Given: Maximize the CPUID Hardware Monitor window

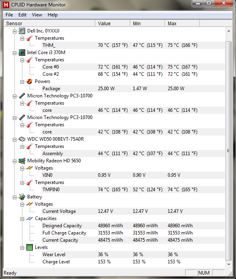Looking at the screenshot, I should [209, 3].
